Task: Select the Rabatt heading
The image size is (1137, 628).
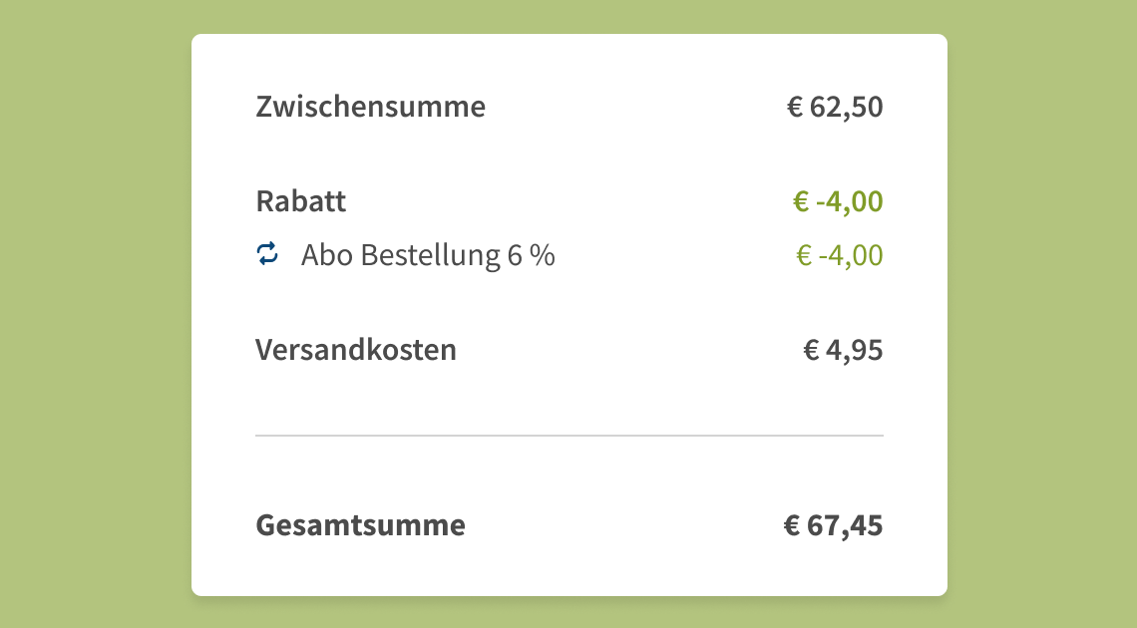Action: coord(301,201)
